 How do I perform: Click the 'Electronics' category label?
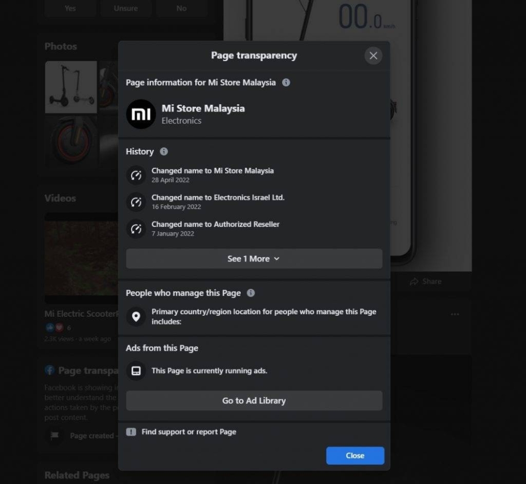pos(181,121)
